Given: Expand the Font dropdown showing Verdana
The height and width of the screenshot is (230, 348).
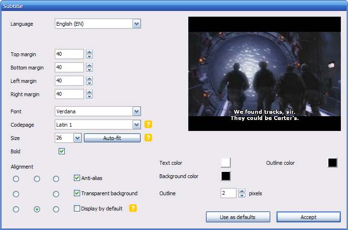Looking at the screenshot, I should (x=136, y=111).
